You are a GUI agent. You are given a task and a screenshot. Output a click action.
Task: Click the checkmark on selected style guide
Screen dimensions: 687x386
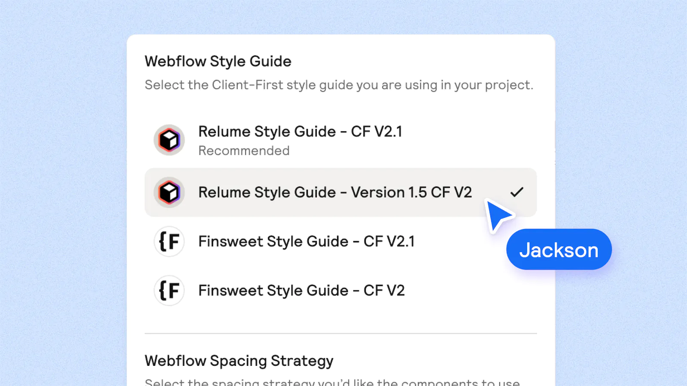[x=517, y=192]
